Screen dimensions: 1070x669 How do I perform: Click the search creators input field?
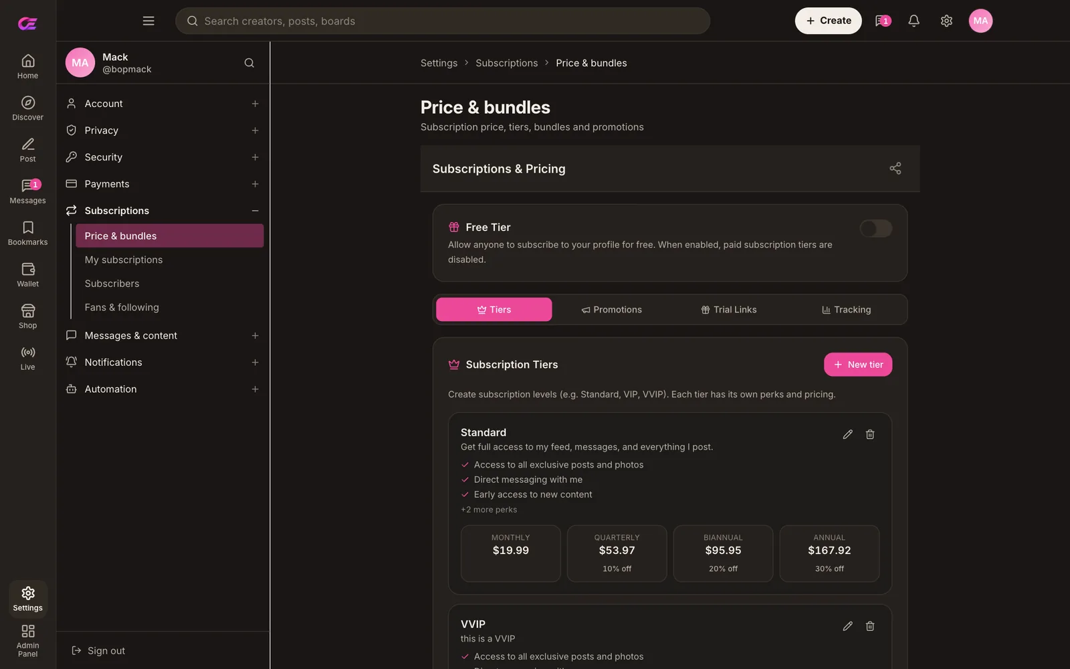[x=443, y=21]
